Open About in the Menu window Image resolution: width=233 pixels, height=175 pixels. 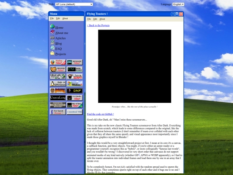65,19
